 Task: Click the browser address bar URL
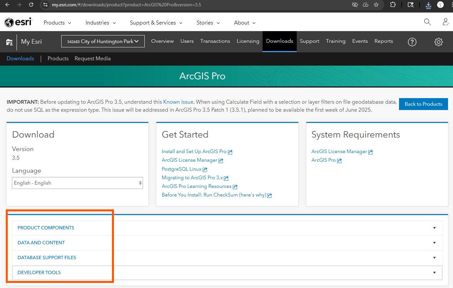coord(126,5)
